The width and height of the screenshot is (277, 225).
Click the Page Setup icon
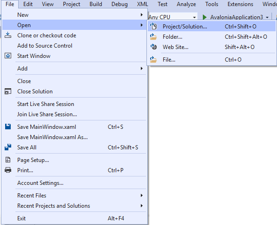pyautogui.click(x=8, y=160)
